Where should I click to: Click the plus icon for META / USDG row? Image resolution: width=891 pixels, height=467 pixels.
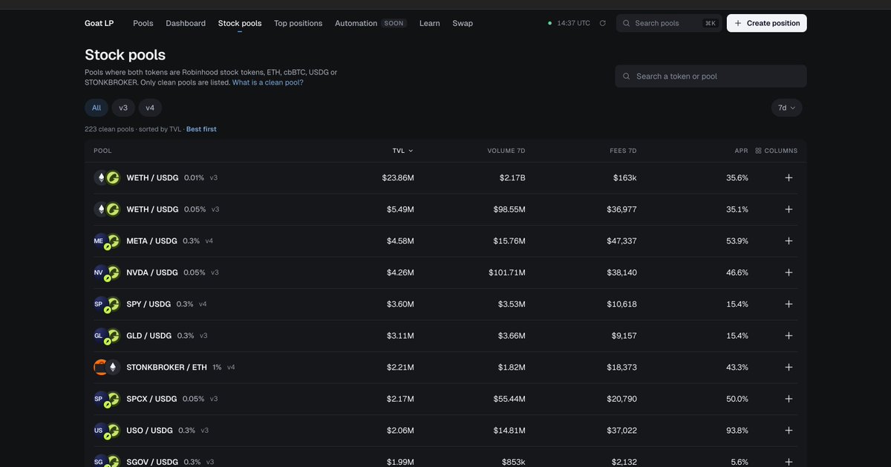(x=789, y=241)
